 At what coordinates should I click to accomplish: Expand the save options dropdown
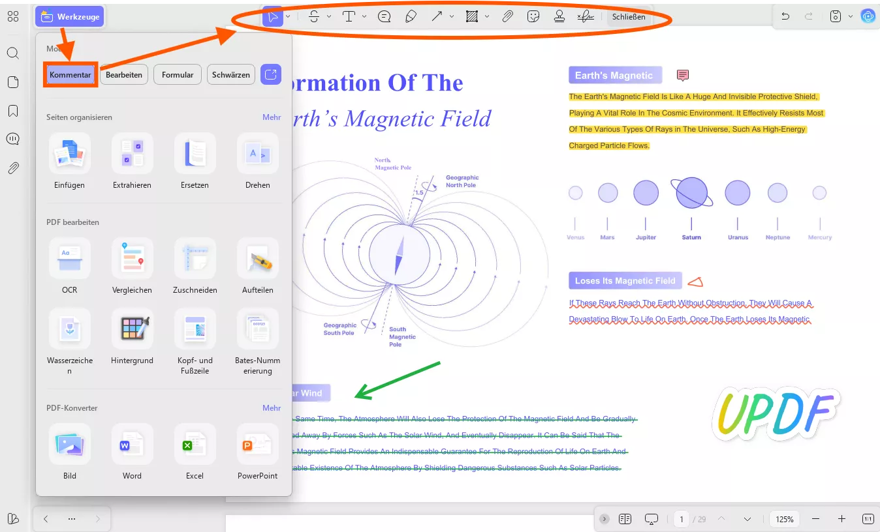click(x=850, y=16)
